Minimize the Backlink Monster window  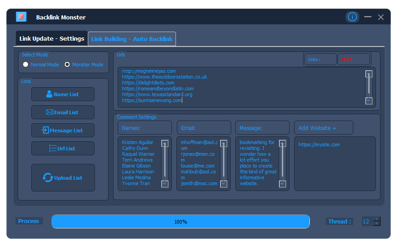pos(367,17)
